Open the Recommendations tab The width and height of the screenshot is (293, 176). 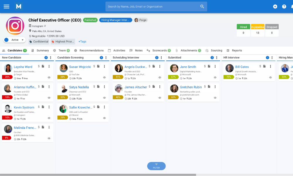[x=89, y=50]
